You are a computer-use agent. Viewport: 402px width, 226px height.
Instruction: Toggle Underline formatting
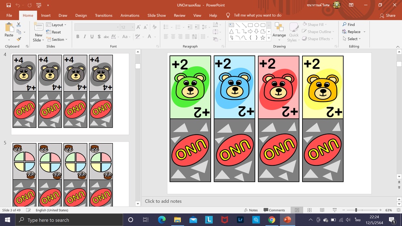coord(92,37)
